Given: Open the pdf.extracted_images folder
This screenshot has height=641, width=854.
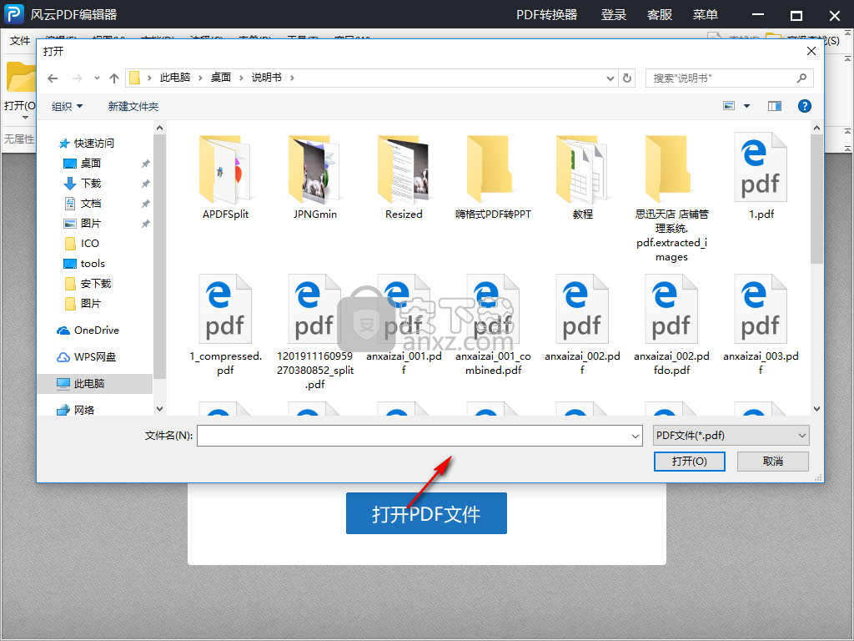Looking at the screenshot, I should (671, 199).
